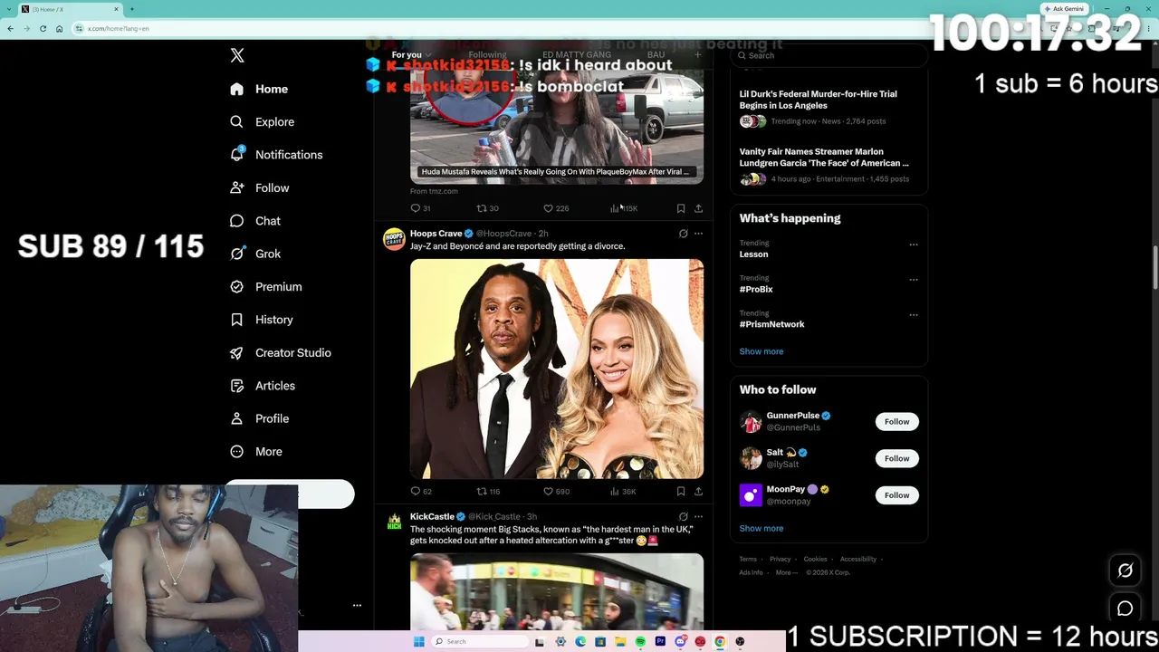This screenshot has width=1159, height=652.
Task: Open the KickCastle profile name
Action: (432, 516)
